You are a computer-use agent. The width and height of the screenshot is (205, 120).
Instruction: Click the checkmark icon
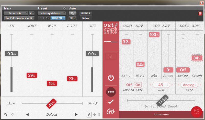(x=111, y=102)
